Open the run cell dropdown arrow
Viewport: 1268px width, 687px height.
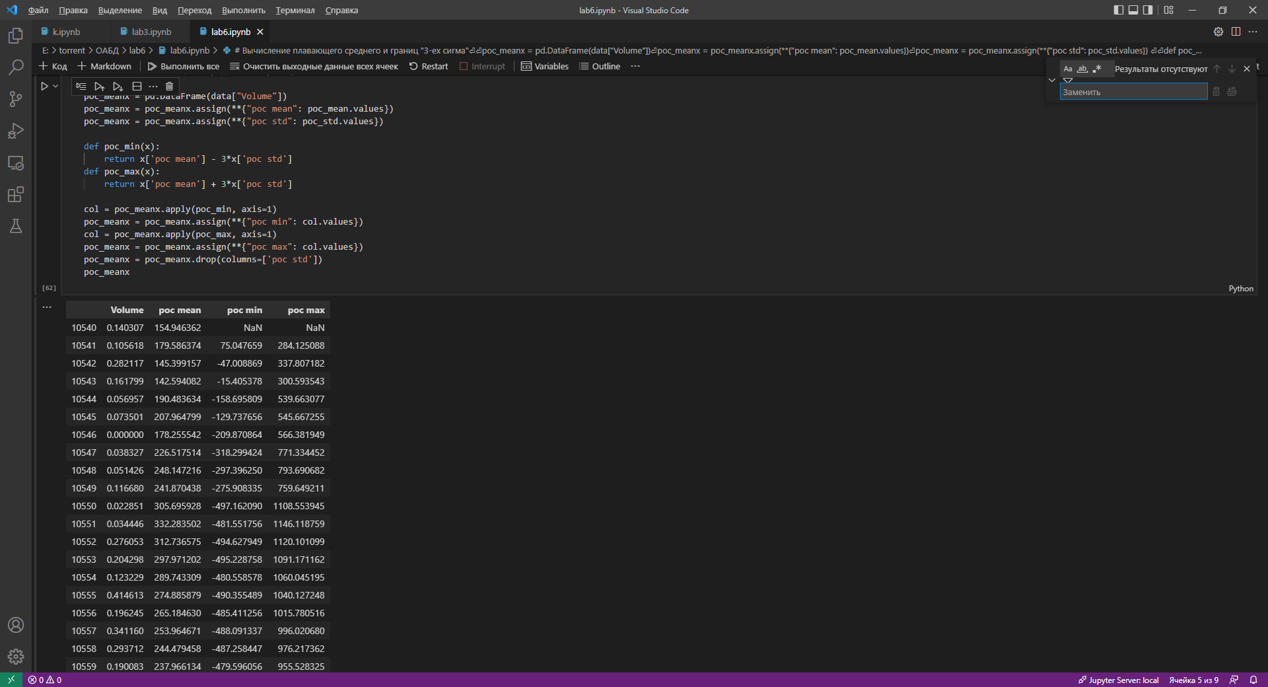pos(54,86)
